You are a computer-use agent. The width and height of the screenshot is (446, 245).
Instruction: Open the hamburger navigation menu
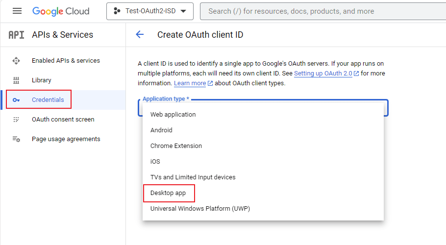tap(17, 11)
